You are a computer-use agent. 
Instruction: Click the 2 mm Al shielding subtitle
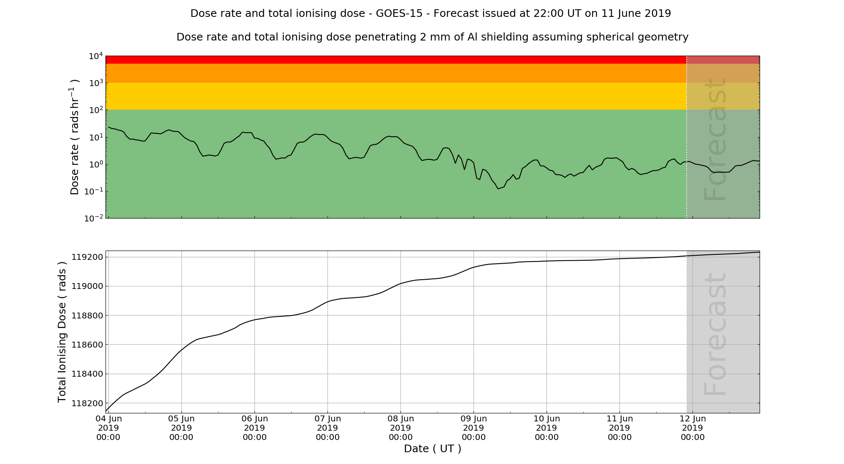point(432,37)
